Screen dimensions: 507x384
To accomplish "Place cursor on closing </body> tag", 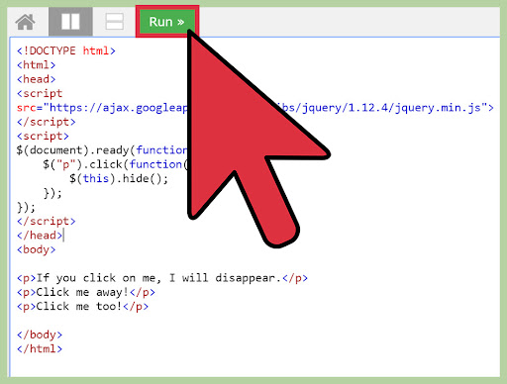I will point(40,335).
